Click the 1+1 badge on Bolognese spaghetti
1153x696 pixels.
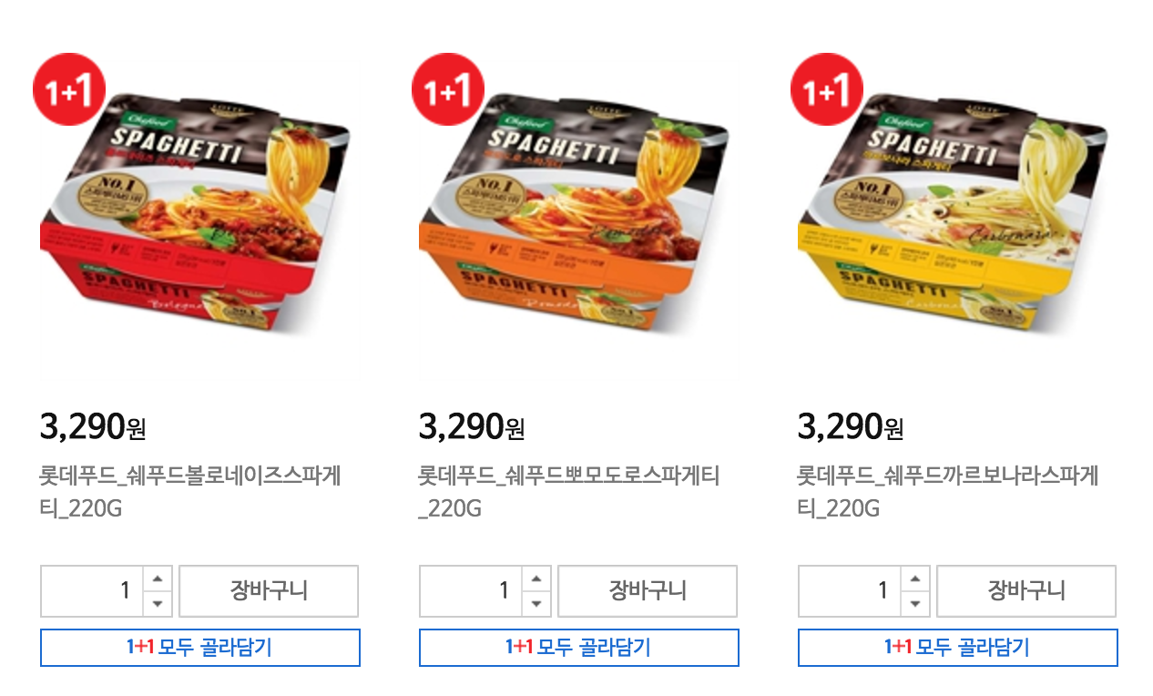(x=69, y=89)
